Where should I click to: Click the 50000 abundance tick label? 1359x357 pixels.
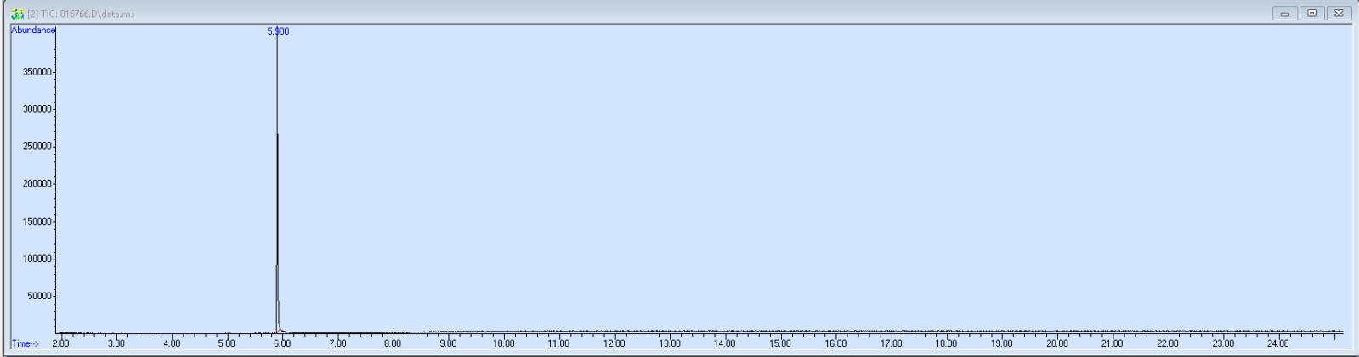[39, 296]
